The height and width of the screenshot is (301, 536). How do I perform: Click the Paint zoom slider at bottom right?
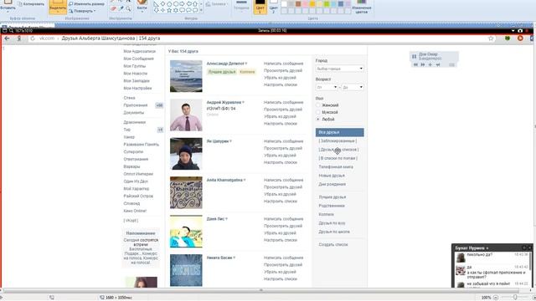(515, 298)
